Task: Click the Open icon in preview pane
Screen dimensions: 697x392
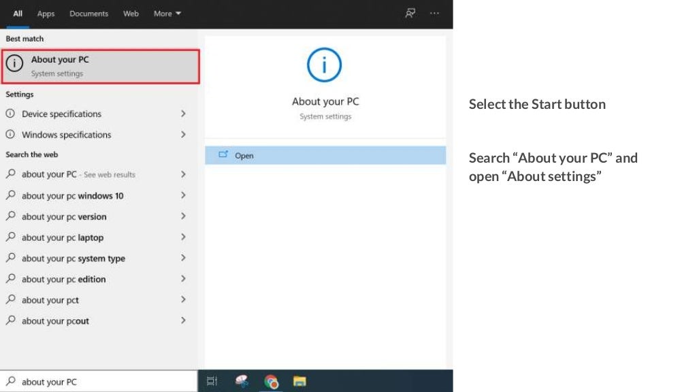Action: click(223, 154)
